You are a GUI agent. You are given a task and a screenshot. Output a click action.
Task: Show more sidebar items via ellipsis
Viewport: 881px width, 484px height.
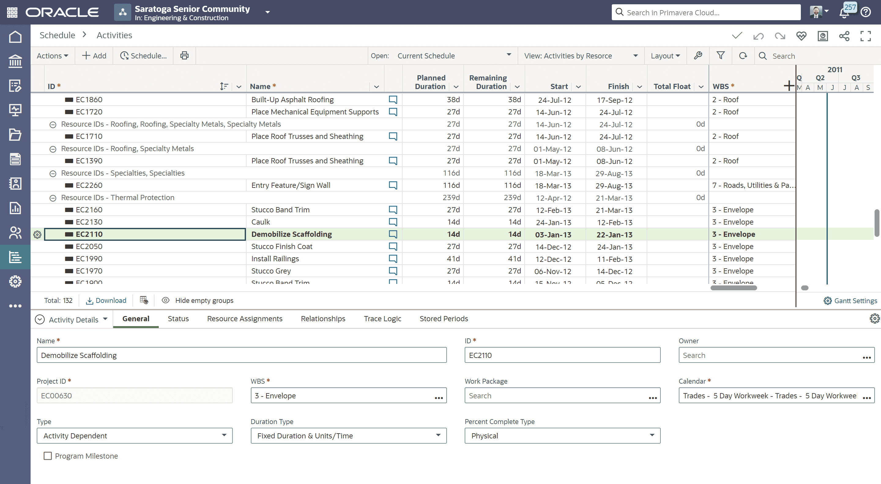point(15,306)
